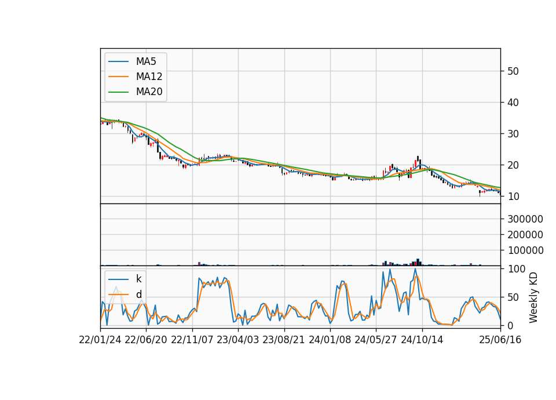Click the date label 24/10/14

[x=422, y=340]
